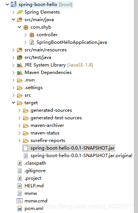Image resolution: width=138 pixels, height=213 pixels.
Task: Expand the .settings folder
Action: [14, 88]
